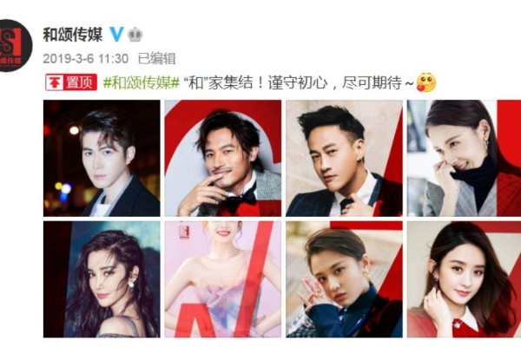Click the smiling heart emoji
Screen dimensions: 521x347
click(x=426, y=82)
